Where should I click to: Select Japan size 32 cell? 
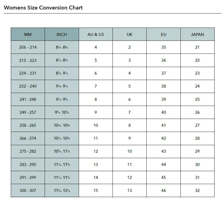[x=197, y=191]
